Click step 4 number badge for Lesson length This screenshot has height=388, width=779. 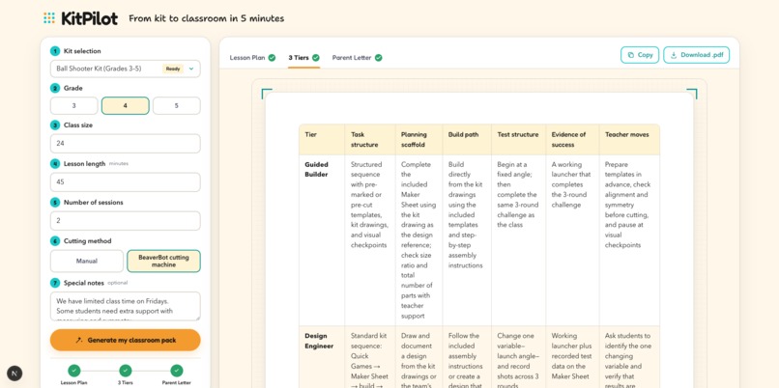coord(55,164)
